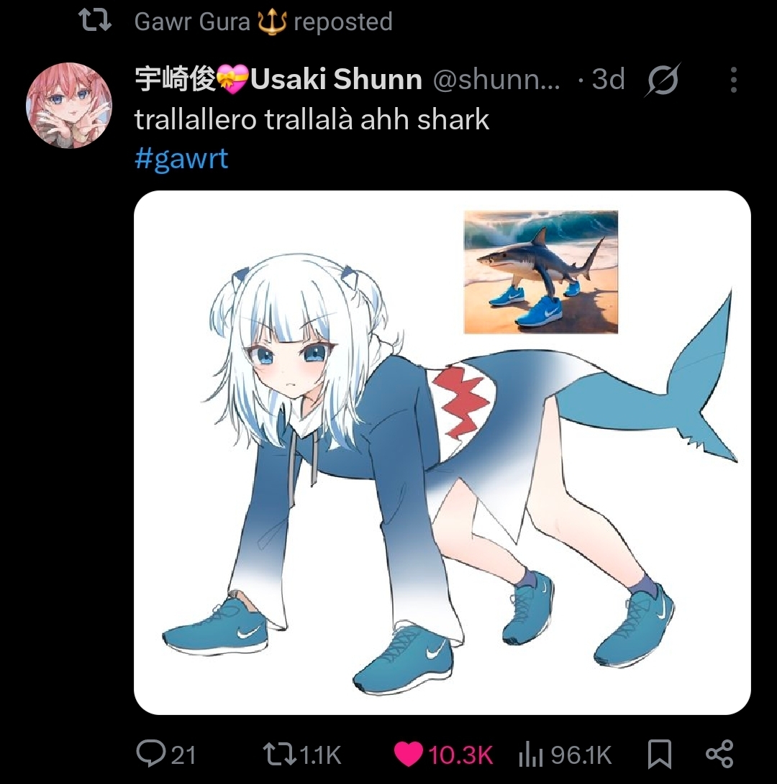Unlike the post via pink heart
Image resolution: width=777 pixels, height=784 pixels.
click(409, 754)
